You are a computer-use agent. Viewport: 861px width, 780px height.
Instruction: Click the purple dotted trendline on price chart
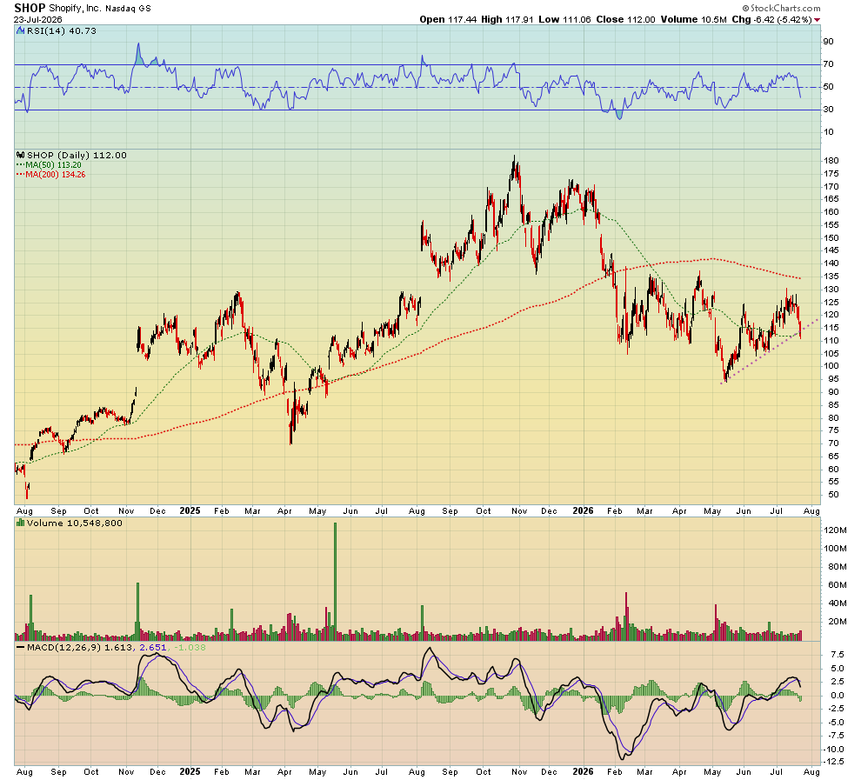770,351
